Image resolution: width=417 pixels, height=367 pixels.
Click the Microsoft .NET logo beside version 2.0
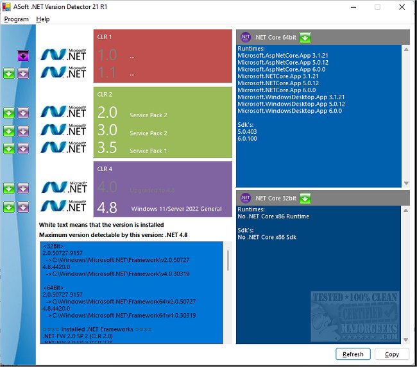64,111
